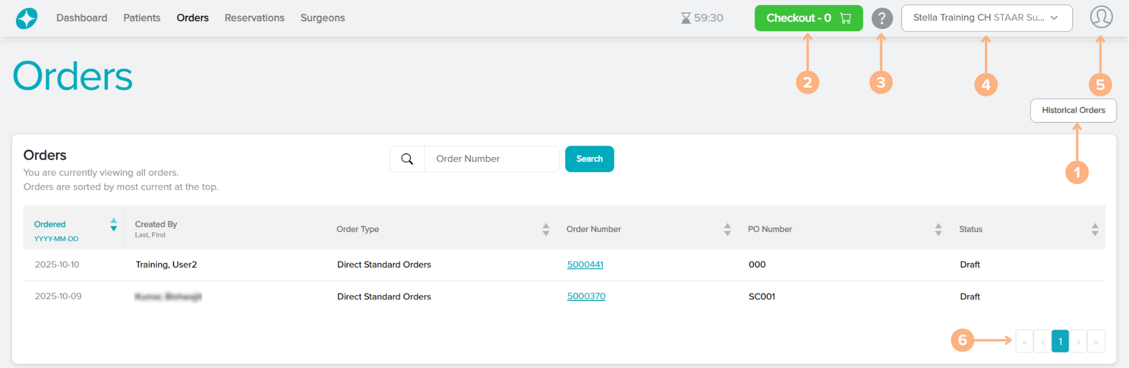1129x368 pixels.
Task: Expand the Stella Training CH account dropdown
Action: pos(986,18)
